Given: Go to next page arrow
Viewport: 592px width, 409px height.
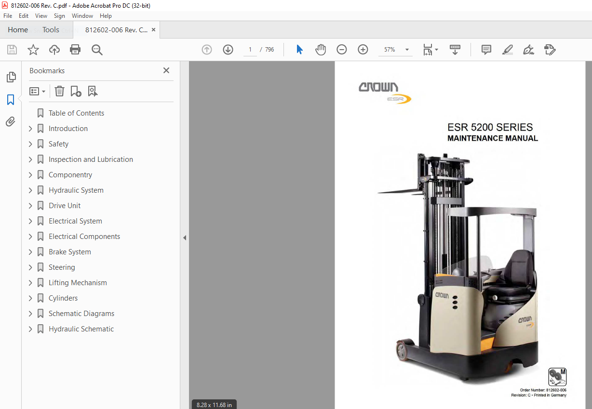Looking at the screenshot, I should click(228, 50).
